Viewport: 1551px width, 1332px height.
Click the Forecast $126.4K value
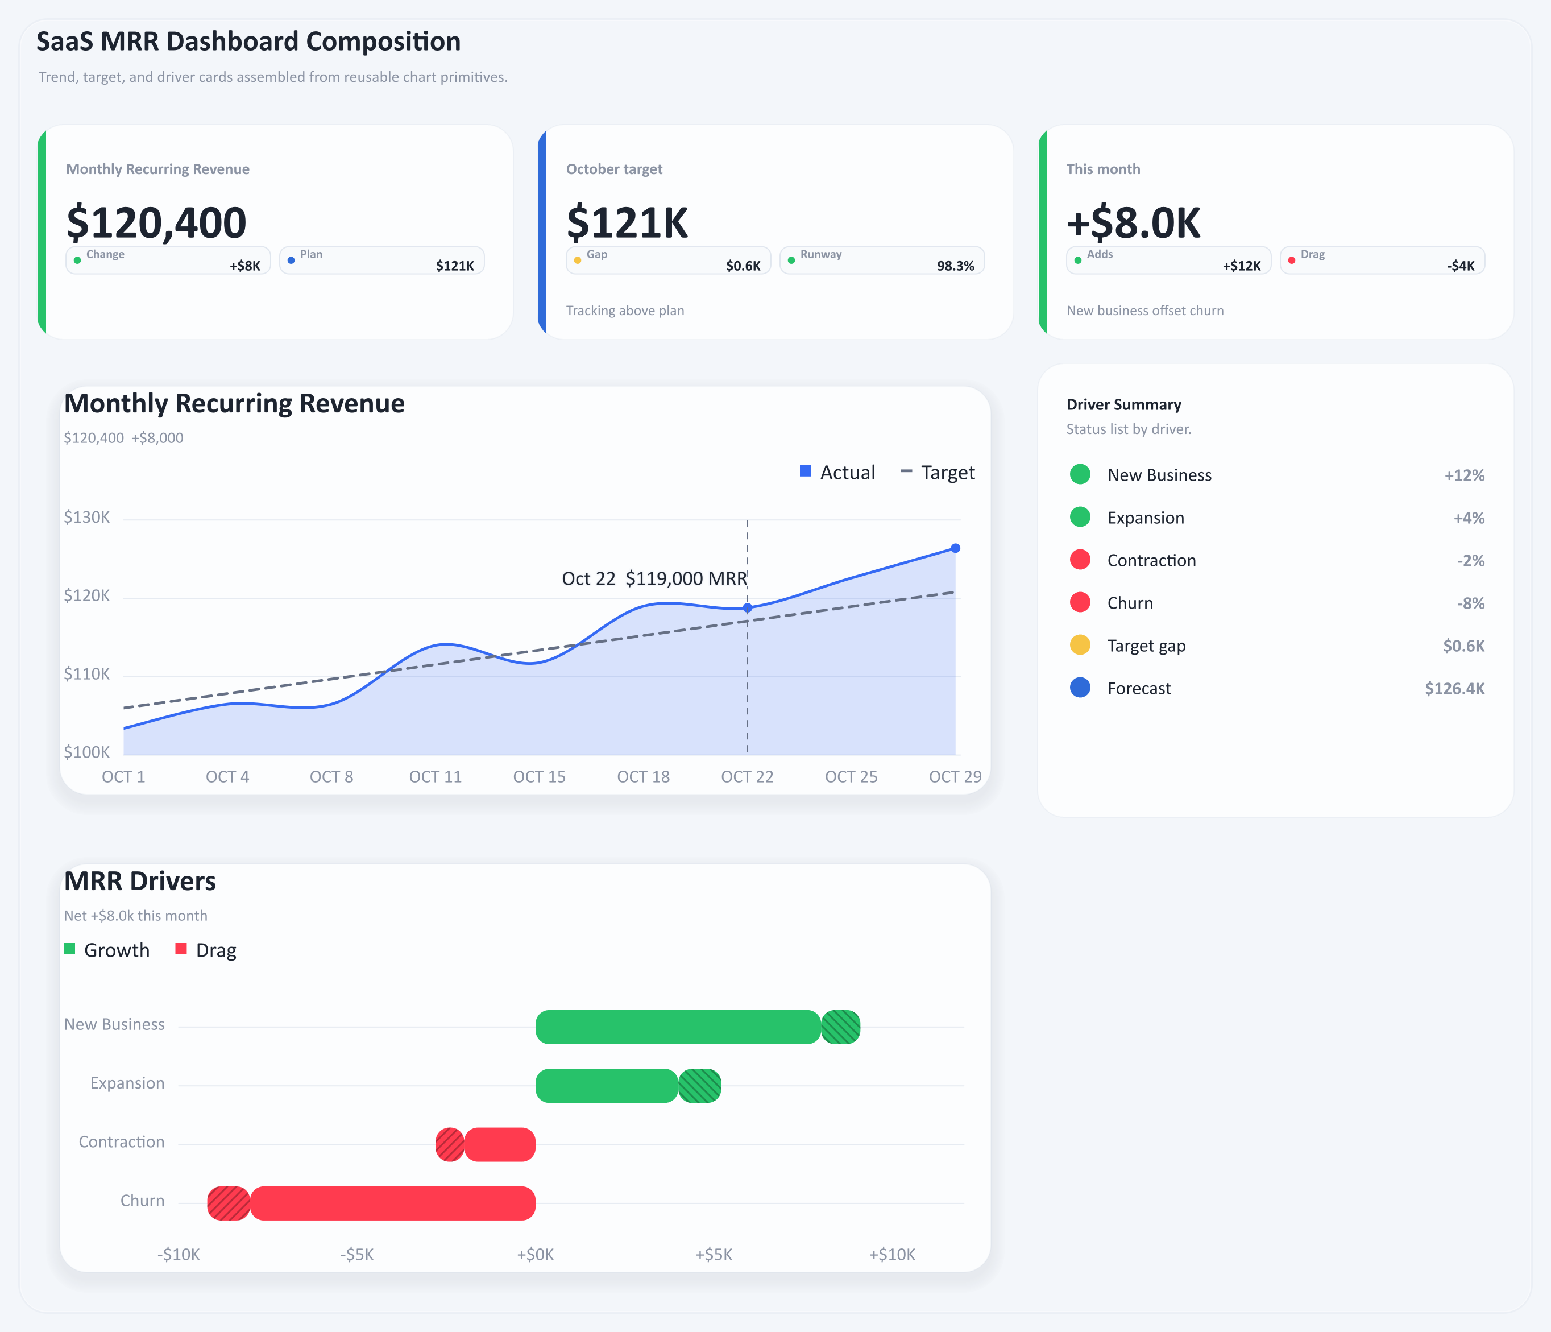pyautogui.click(x=1454, y=688)
